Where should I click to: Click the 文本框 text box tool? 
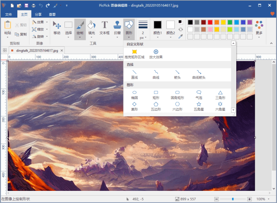[x=104, y=27]
